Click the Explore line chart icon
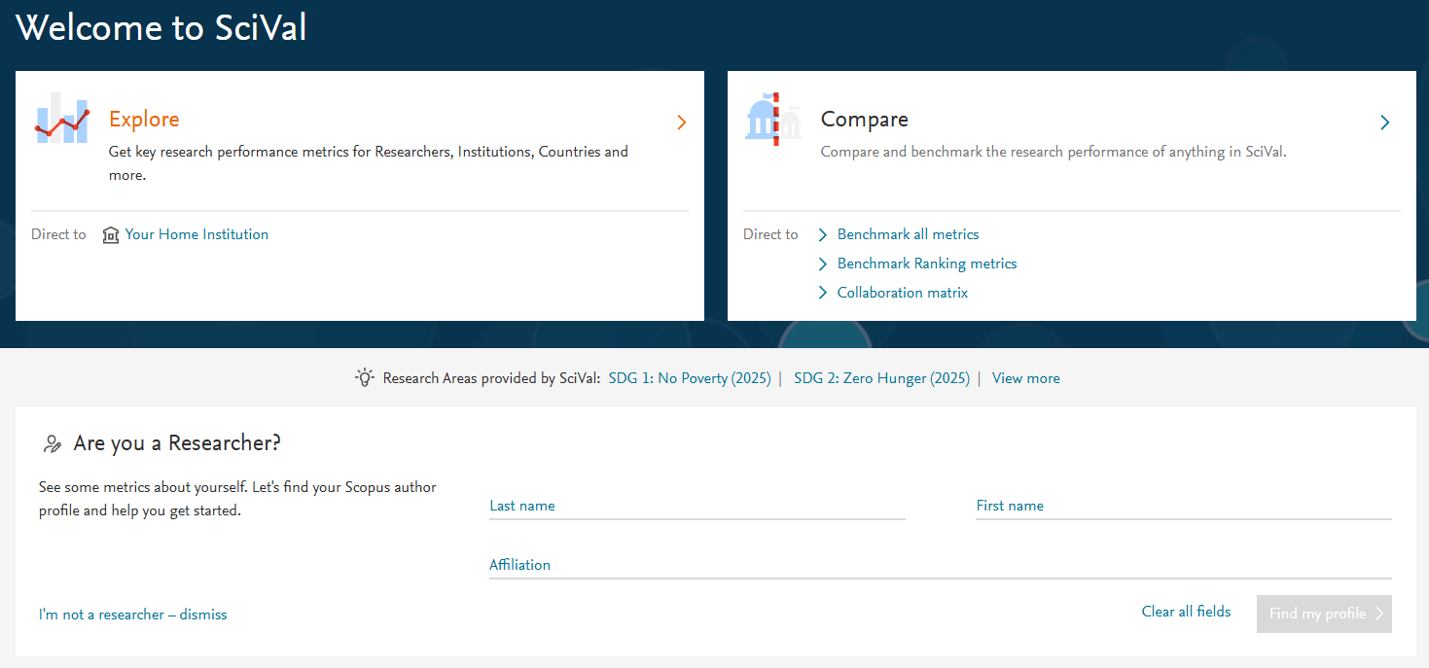This screenshot has width=1429, height=668. click(62, 121)
